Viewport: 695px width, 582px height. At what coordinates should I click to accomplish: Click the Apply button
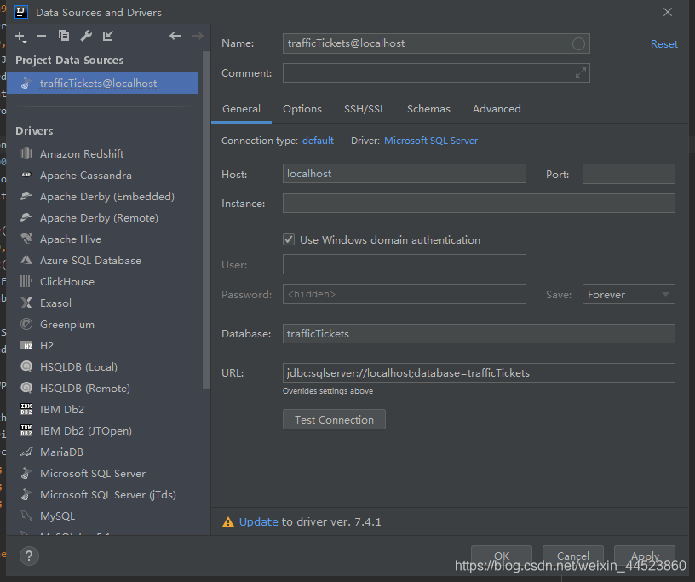[645, 556]
